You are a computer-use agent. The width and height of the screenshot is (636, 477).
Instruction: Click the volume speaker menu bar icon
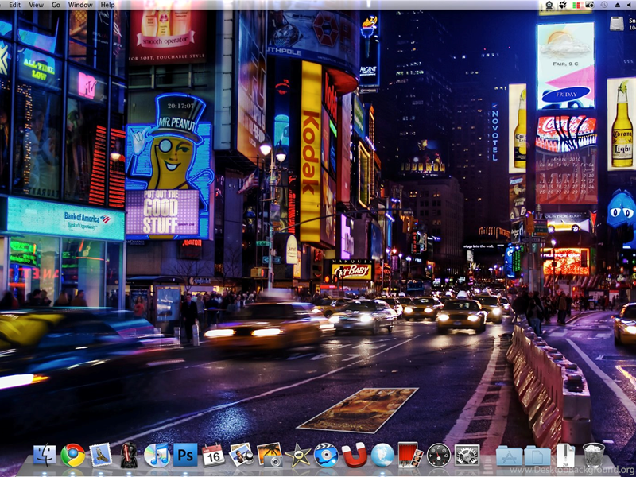point(630,5)
